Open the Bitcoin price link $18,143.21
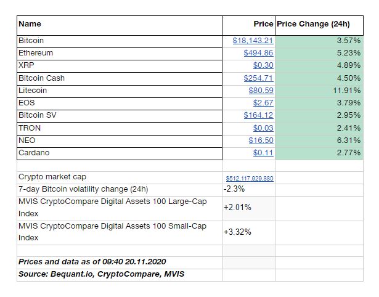Screen dimensions: 379x297 tap(253, 41)
